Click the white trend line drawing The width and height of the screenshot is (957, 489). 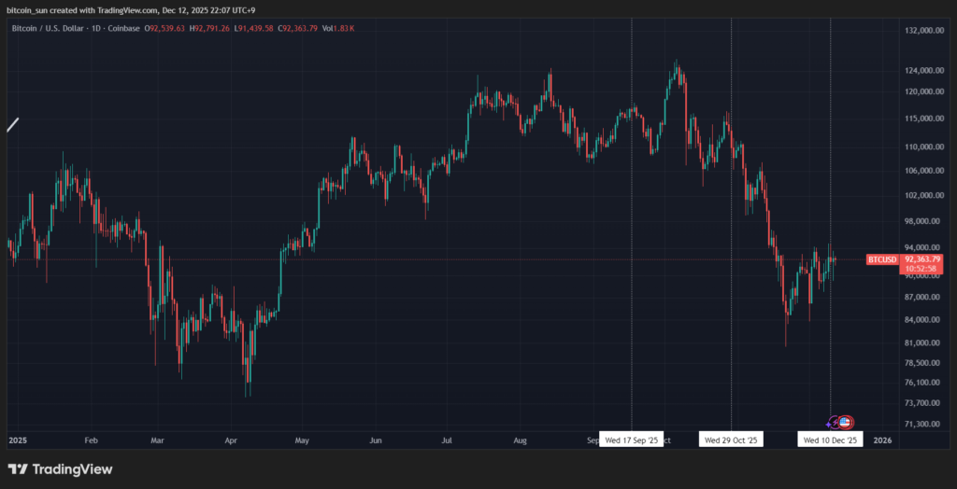pos(13,124)
